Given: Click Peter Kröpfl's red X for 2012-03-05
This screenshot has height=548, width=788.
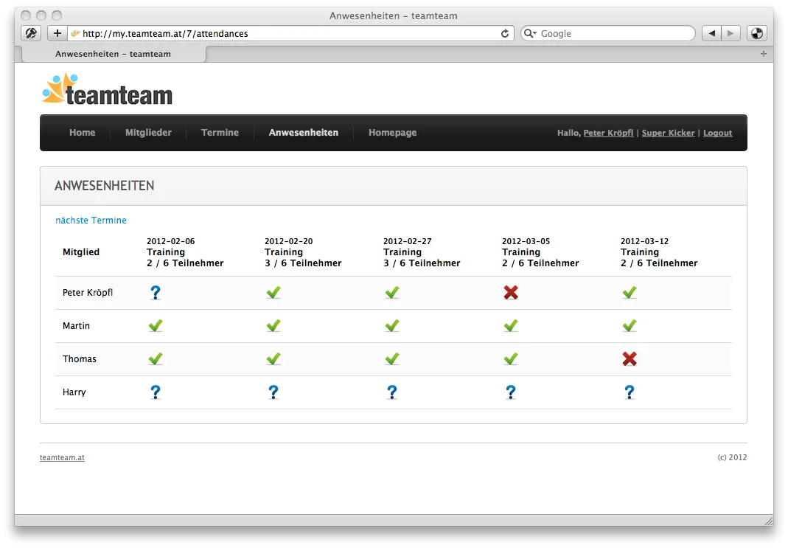Looking at the screenshot, I should click(x=511, y=292).
